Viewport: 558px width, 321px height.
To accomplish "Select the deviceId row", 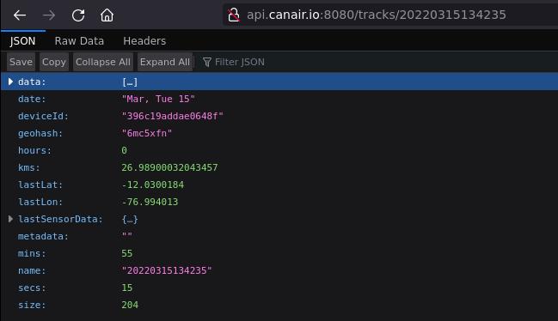I will click(279, 116).
